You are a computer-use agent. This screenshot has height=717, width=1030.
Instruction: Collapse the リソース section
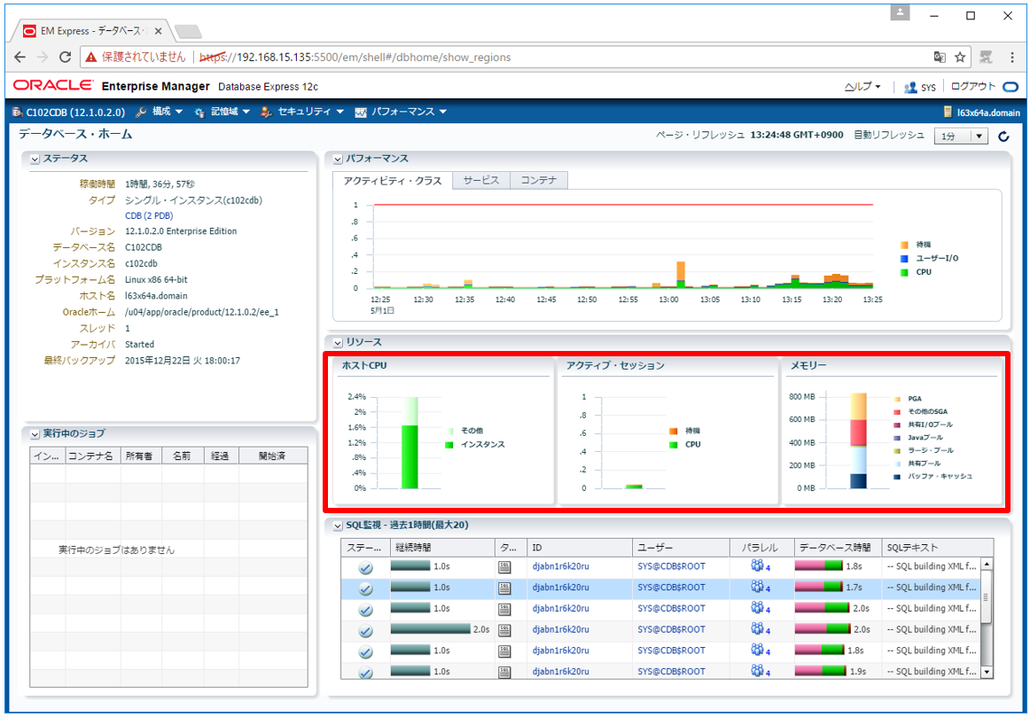[x=338, y=343]
